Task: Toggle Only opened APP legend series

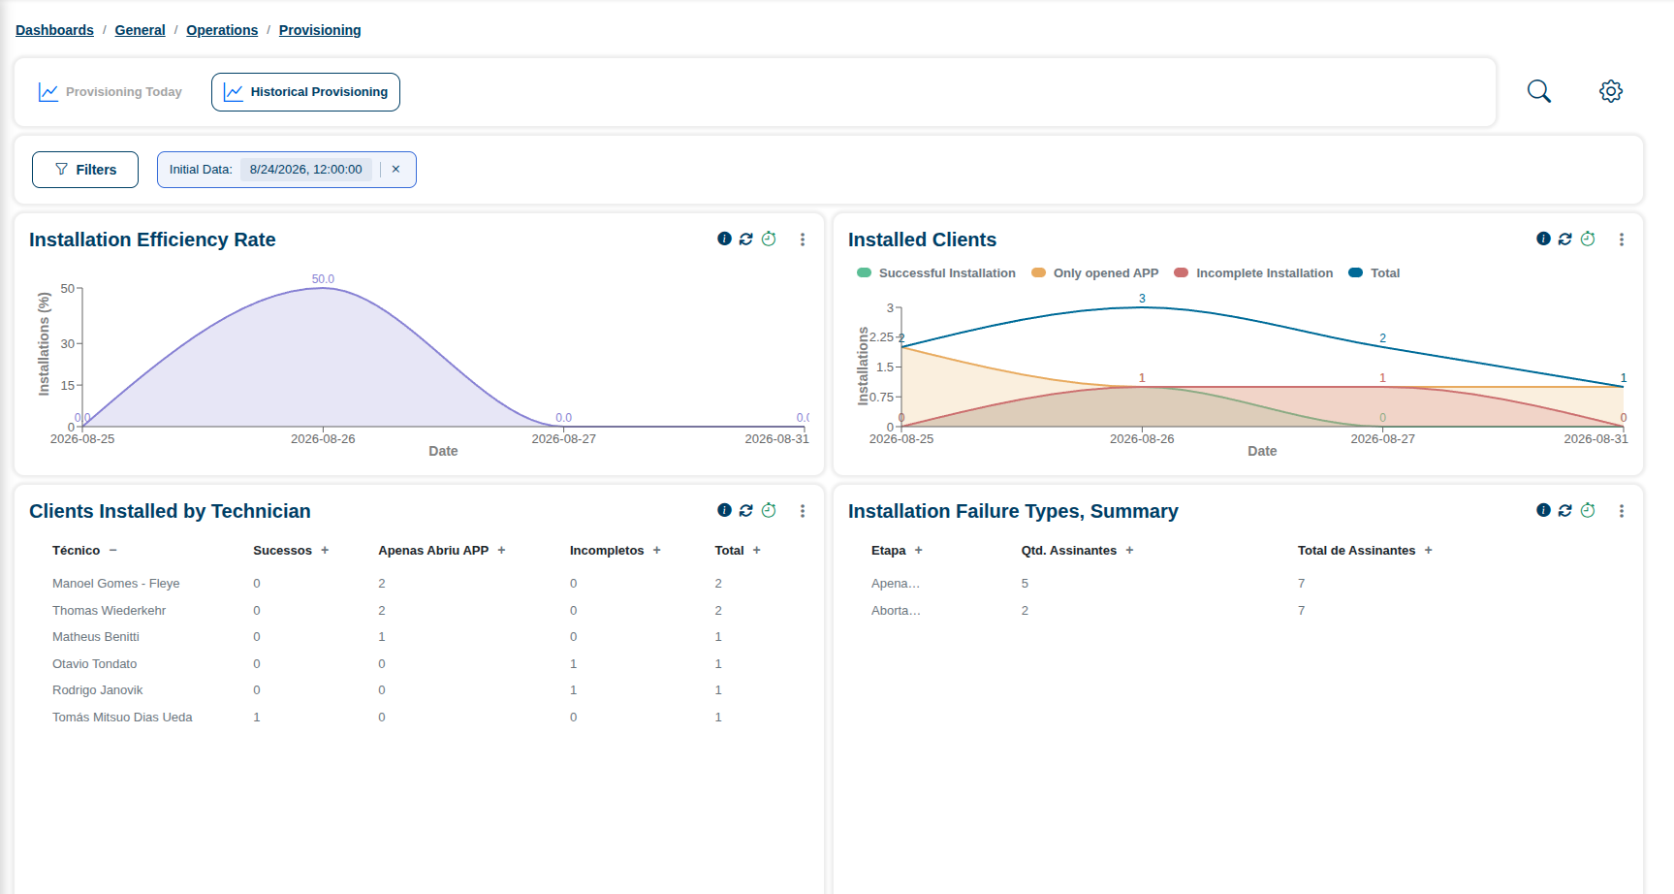Action: coord(1095,273)
